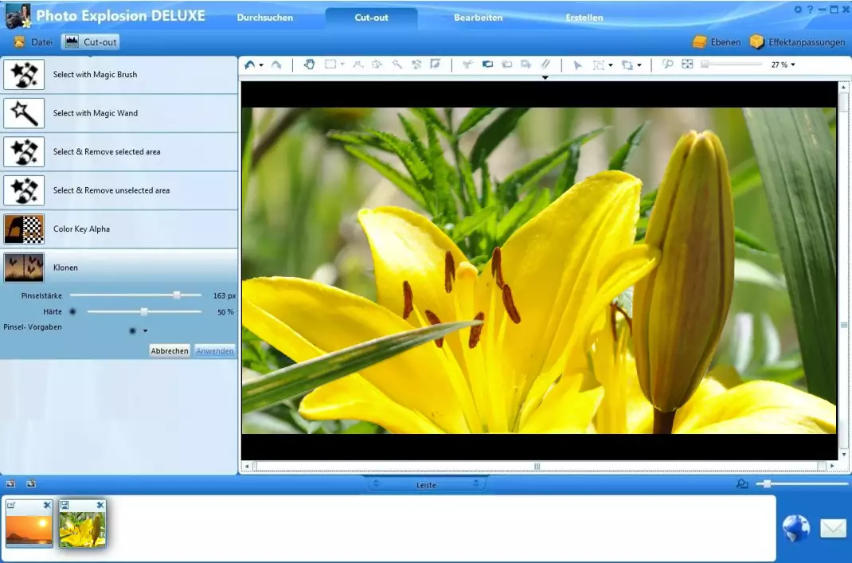
Task: Click the first filmstrip view icon
Action: (10, 483)
